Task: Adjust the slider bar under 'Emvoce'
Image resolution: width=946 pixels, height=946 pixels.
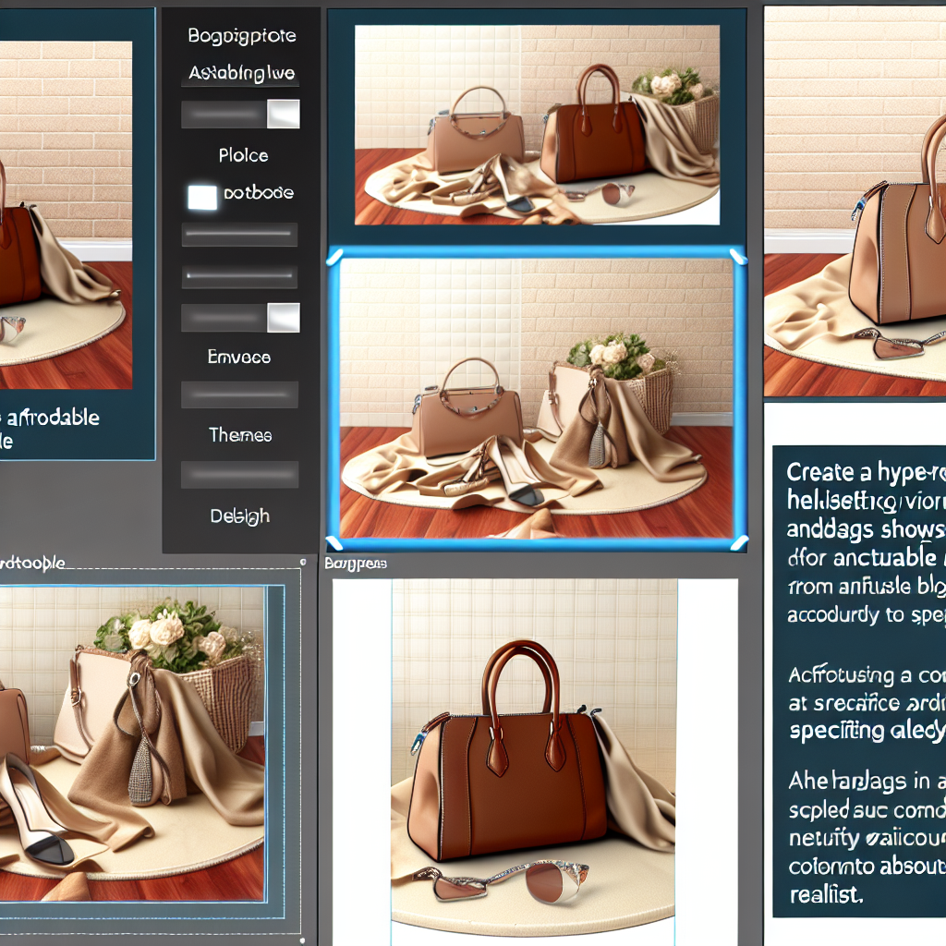Action: (x=239, y=395)
